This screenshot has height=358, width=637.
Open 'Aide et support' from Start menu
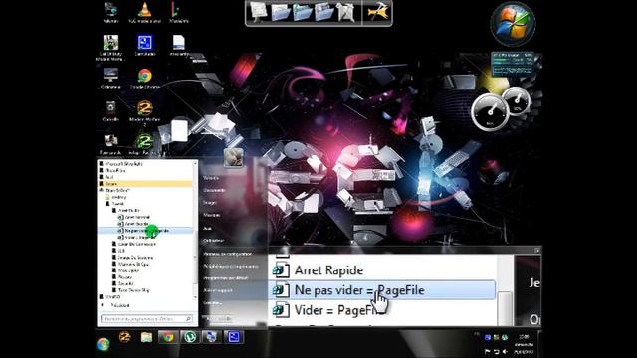pos(218,290)
